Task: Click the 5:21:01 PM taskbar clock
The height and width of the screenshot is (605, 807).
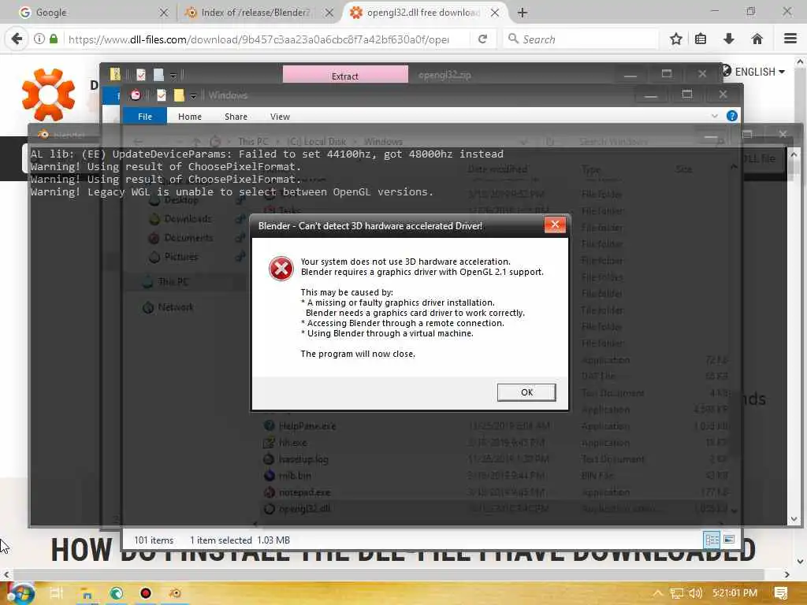Action: (x=735, y=593)
